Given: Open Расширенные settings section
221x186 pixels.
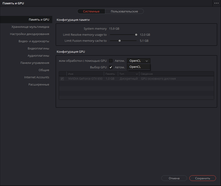Looking at the screenshot, I should (x=39, y=85).
